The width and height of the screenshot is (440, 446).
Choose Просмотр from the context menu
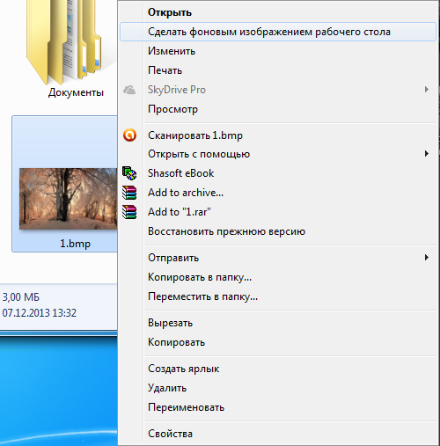click(277, 109)
